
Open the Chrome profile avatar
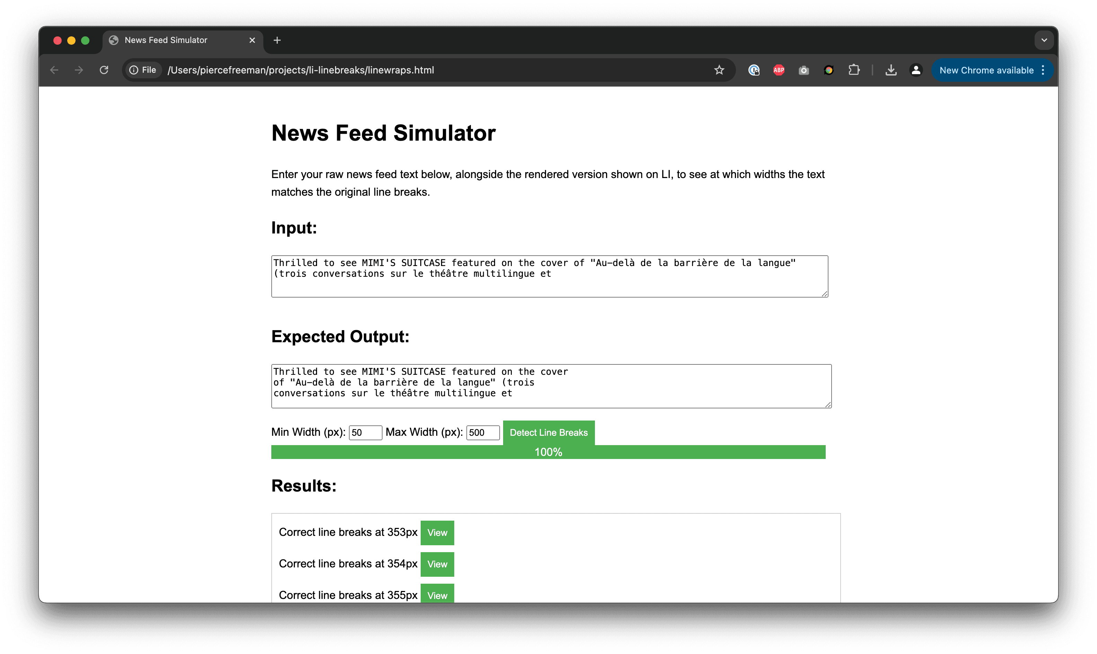(x=916, y=70)
